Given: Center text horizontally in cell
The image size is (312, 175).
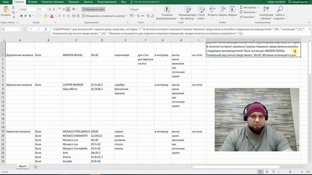Looking at the screenshot, I should pos(64,16).
